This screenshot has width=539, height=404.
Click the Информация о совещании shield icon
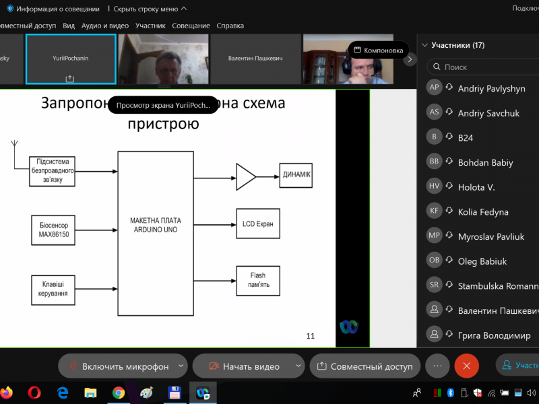(x=10, y=9)
